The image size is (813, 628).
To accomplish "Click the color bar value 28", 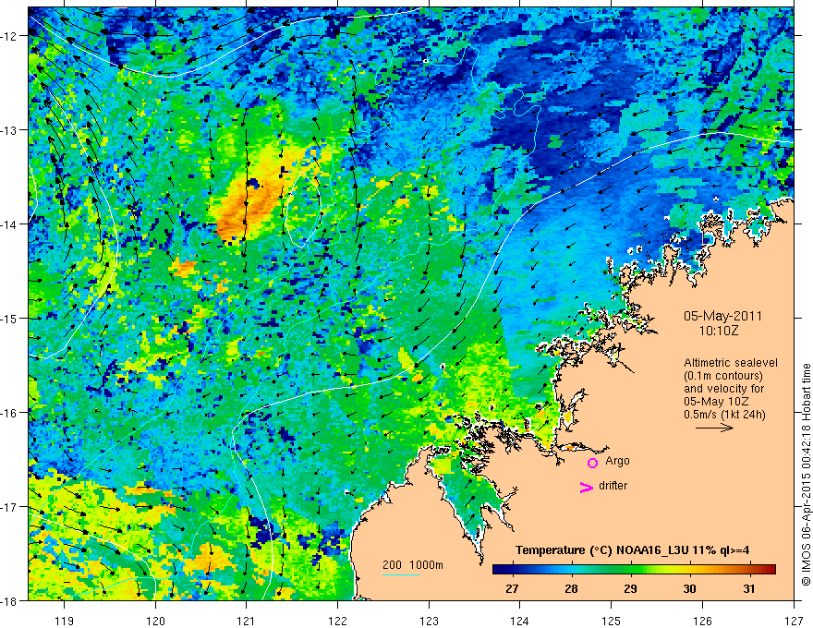I will pyautogui.click(x=571, y=589).
